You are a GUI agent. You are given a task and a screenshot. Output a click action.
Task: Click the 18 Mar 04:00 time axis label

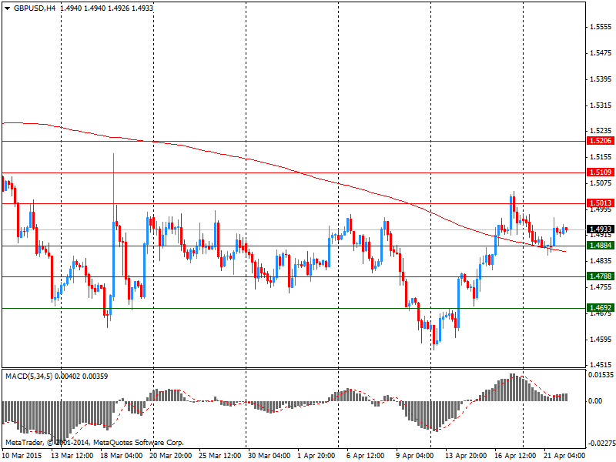pyautogui.click(x=122, y=456)
